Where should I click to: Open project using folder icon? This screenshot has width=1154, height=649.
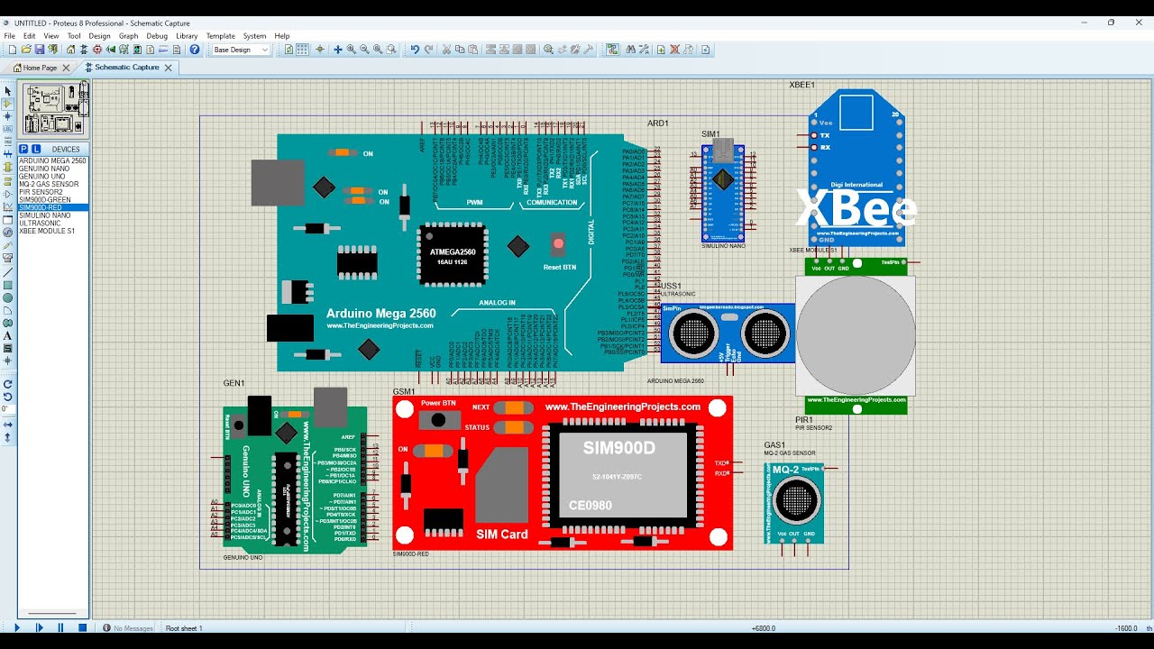tap(26, 50)
